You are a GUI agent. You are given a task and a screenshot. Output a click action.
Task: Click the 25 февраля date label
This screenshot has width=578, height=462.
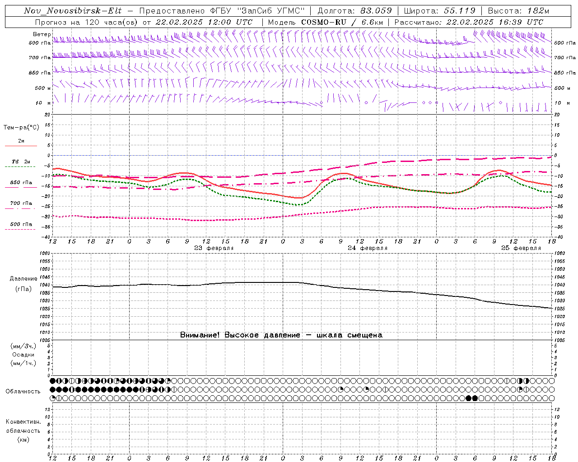coord(521,248)
